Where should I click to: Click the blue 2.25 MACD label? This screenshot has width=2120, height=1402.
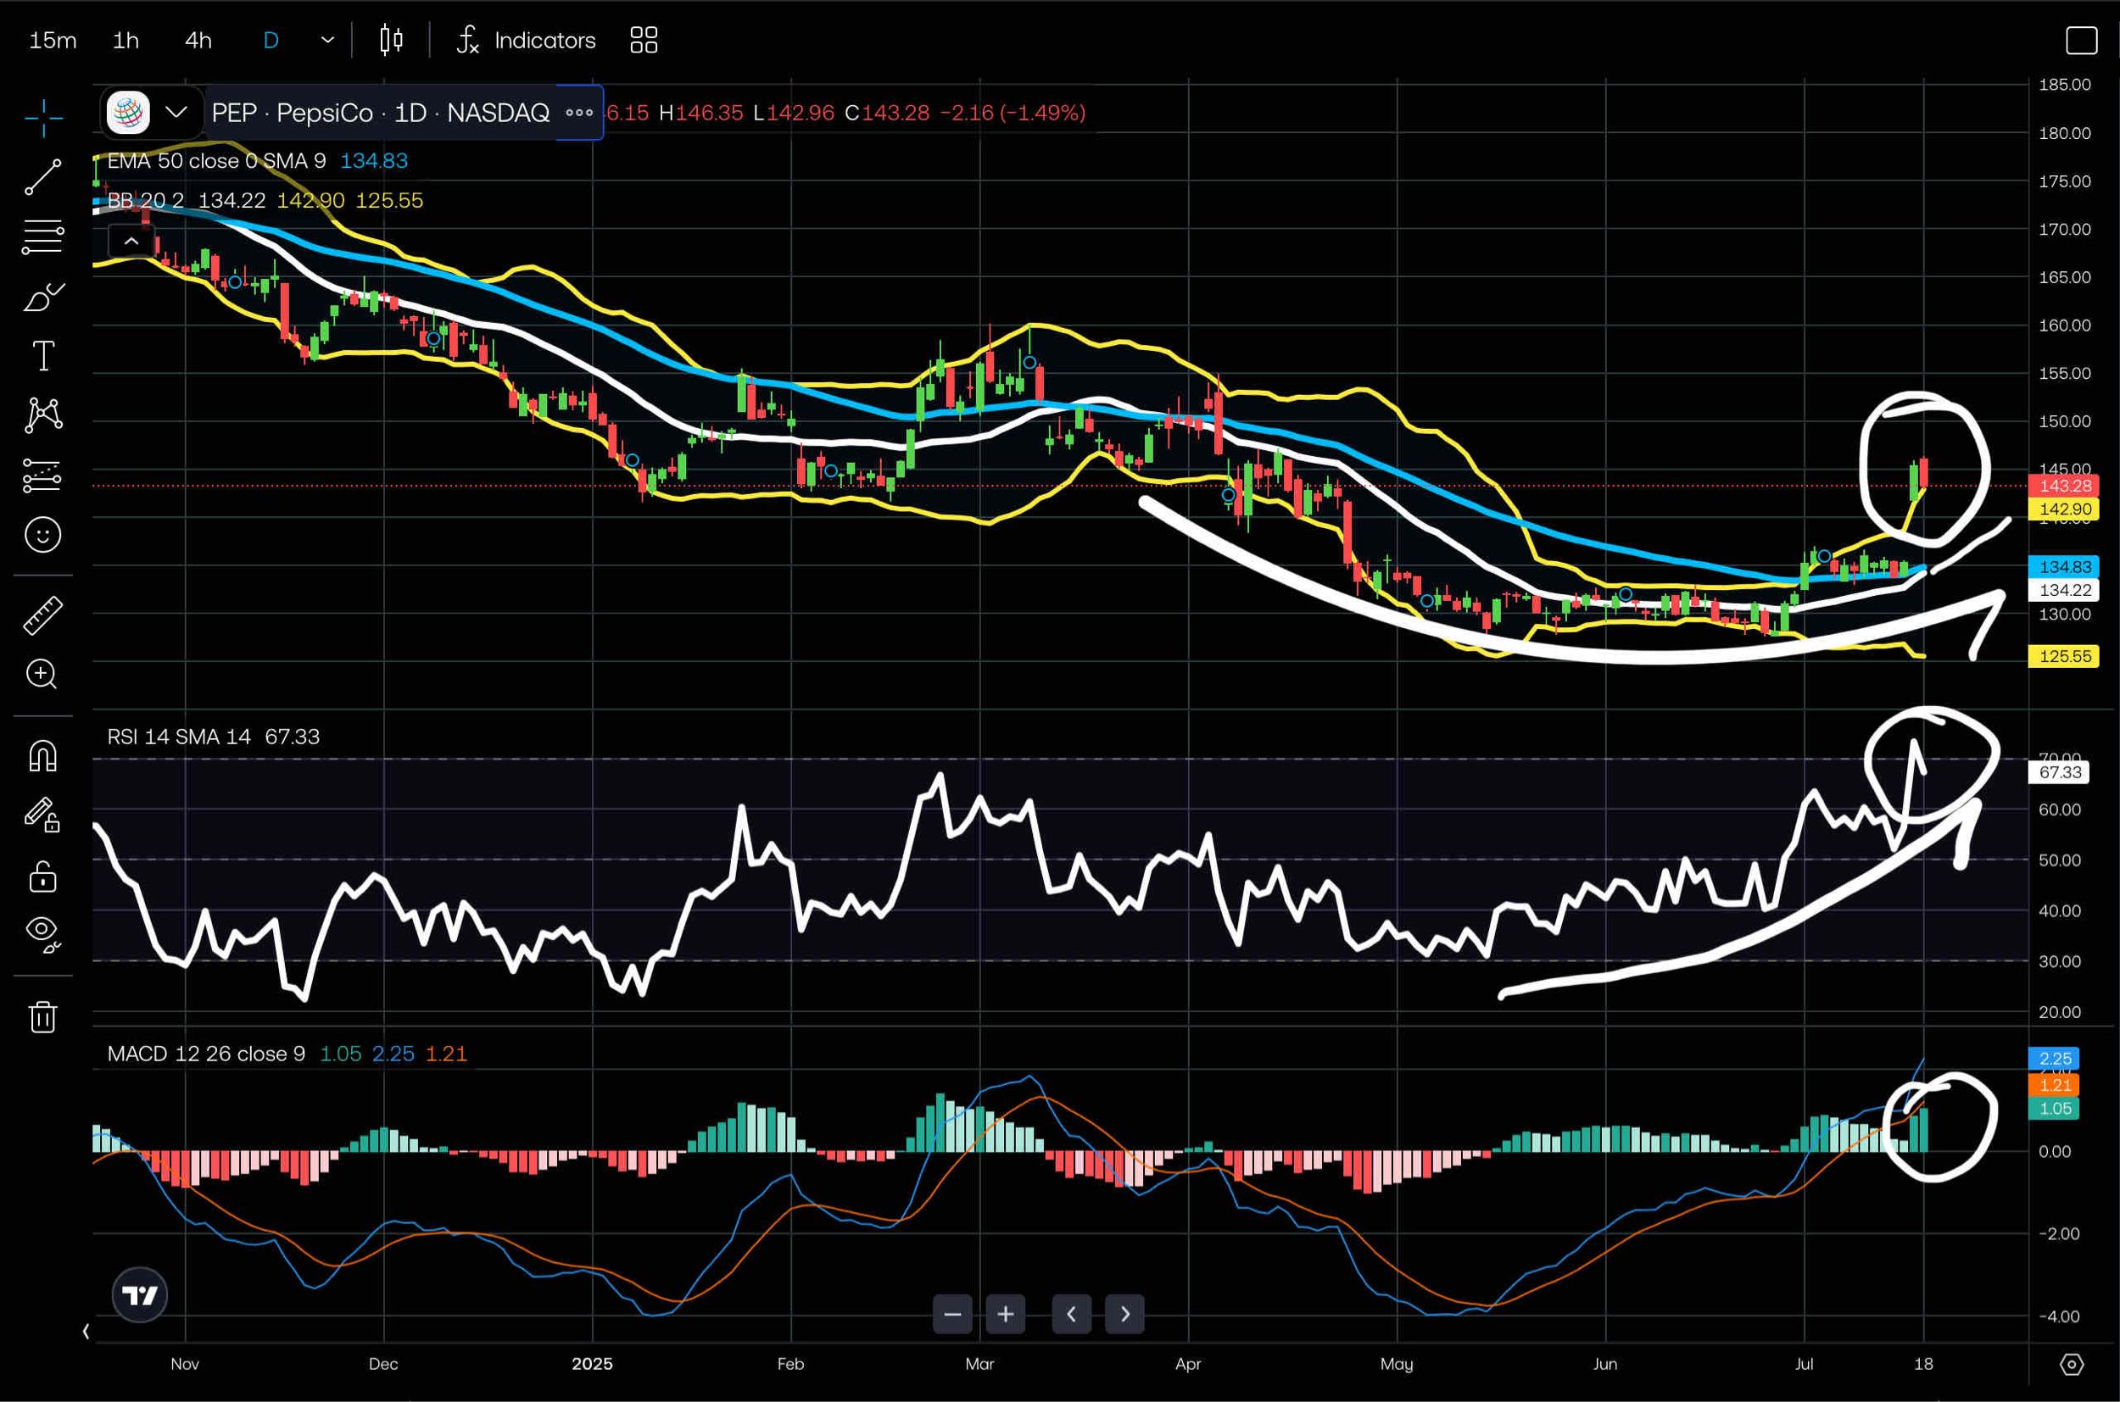coord(2054,1059)
